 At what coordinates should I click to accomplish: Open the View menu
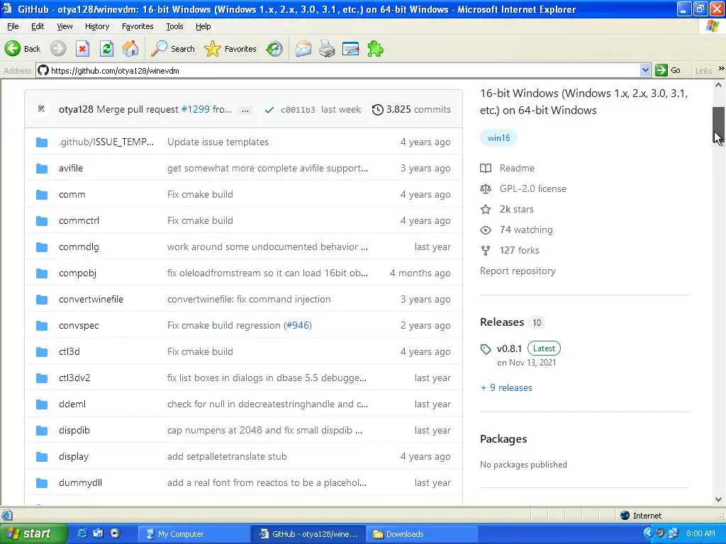point(65,26)
